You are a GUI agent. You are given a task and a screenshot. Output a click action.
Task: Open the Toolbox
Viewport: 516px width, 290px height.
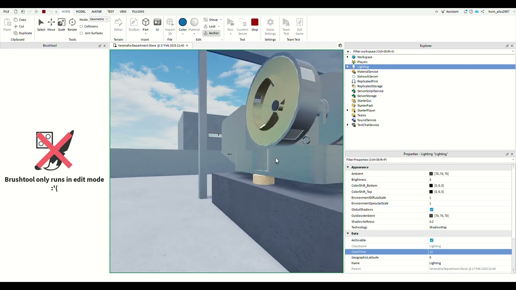[x=134, y=25]
